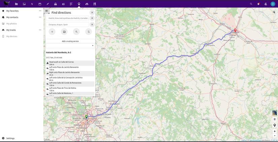Open the Tasks list icon
This screenshot has height=142, width=278.
71,4
